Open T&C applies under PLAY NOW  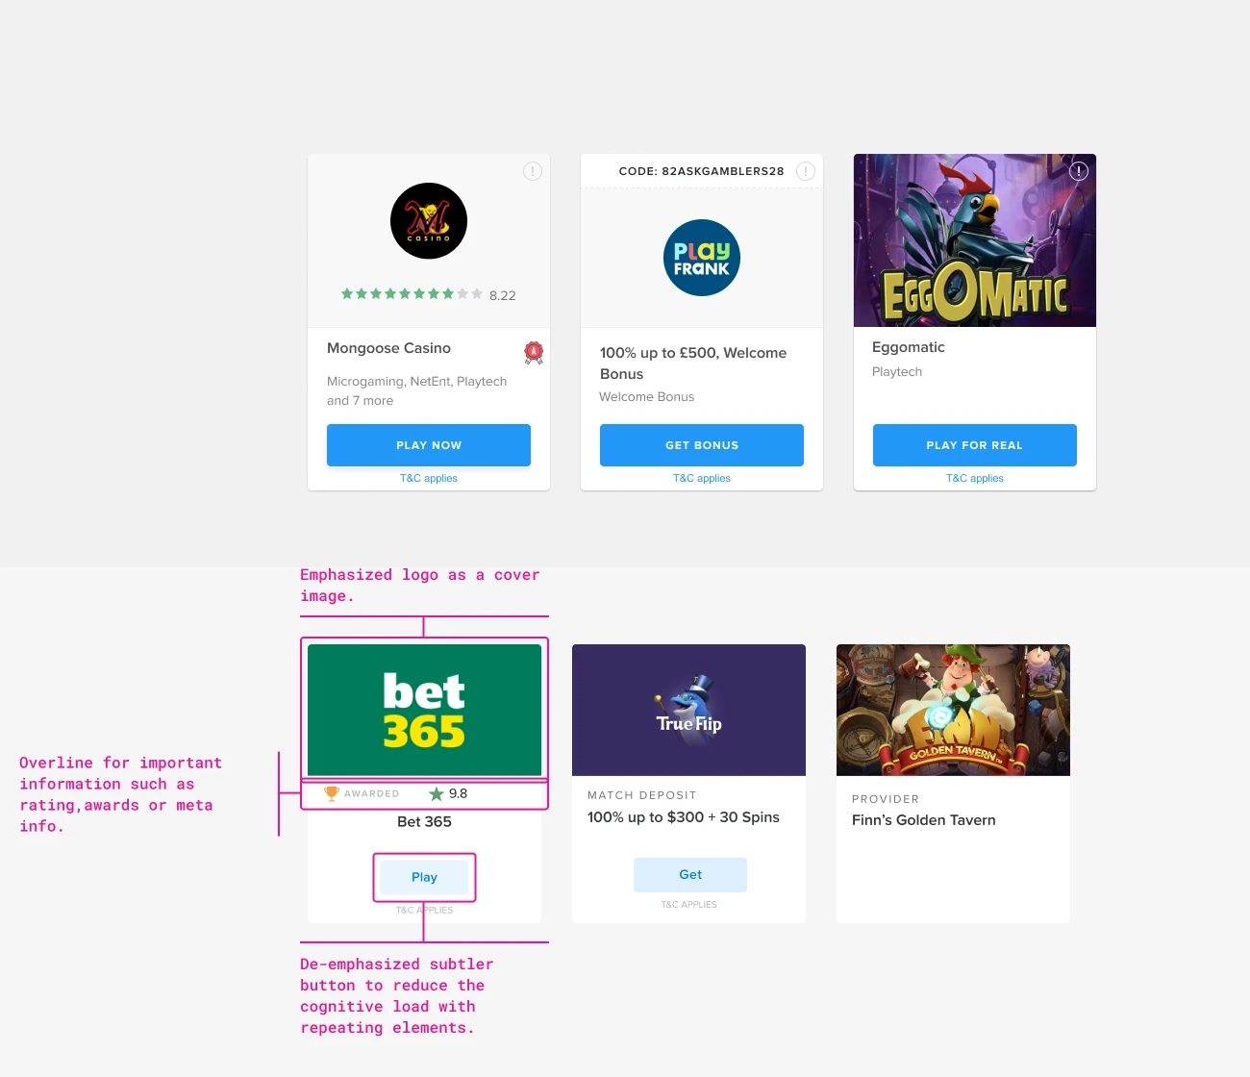[x=429, y=478]
